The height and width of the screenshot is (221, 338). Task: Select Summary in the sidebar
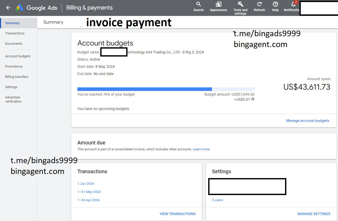point(19,23)
